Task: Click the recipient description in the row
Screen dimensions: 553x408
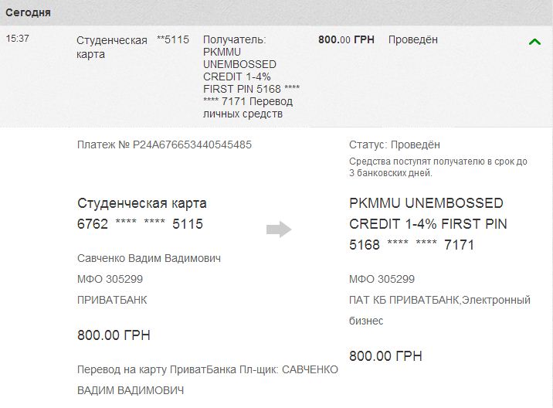Action: (249, 76)
